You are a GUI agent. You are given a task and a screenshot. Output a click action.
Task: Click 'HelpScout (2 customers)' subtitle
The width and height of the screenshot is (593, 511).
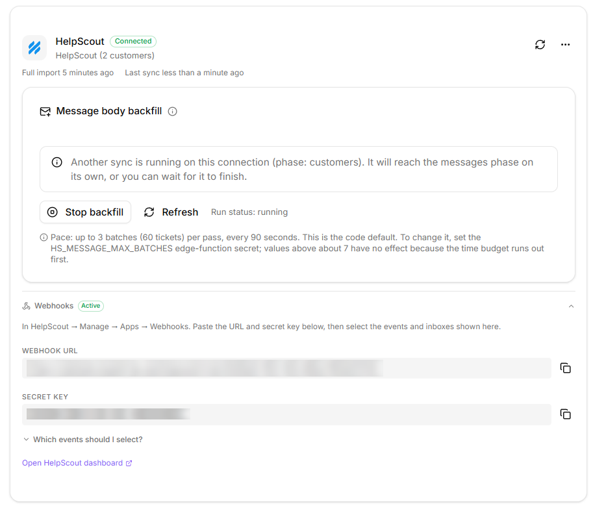[105, 56]
